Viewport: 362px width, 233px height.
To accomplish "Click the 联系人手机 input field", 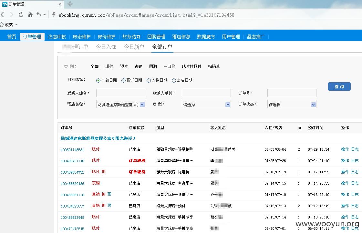I will tap(206, 93).
